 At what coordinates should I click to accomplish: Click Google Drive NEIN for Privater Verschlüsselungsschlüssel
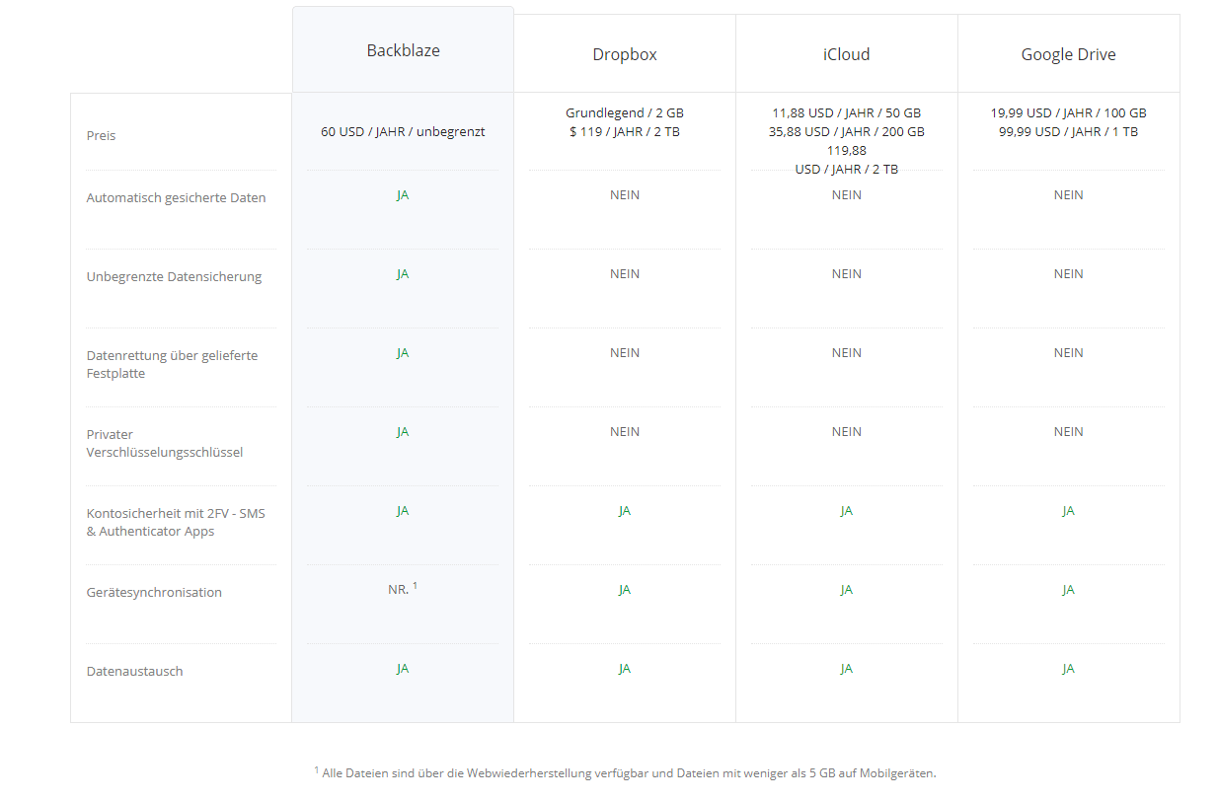(x=1068, y=431)
